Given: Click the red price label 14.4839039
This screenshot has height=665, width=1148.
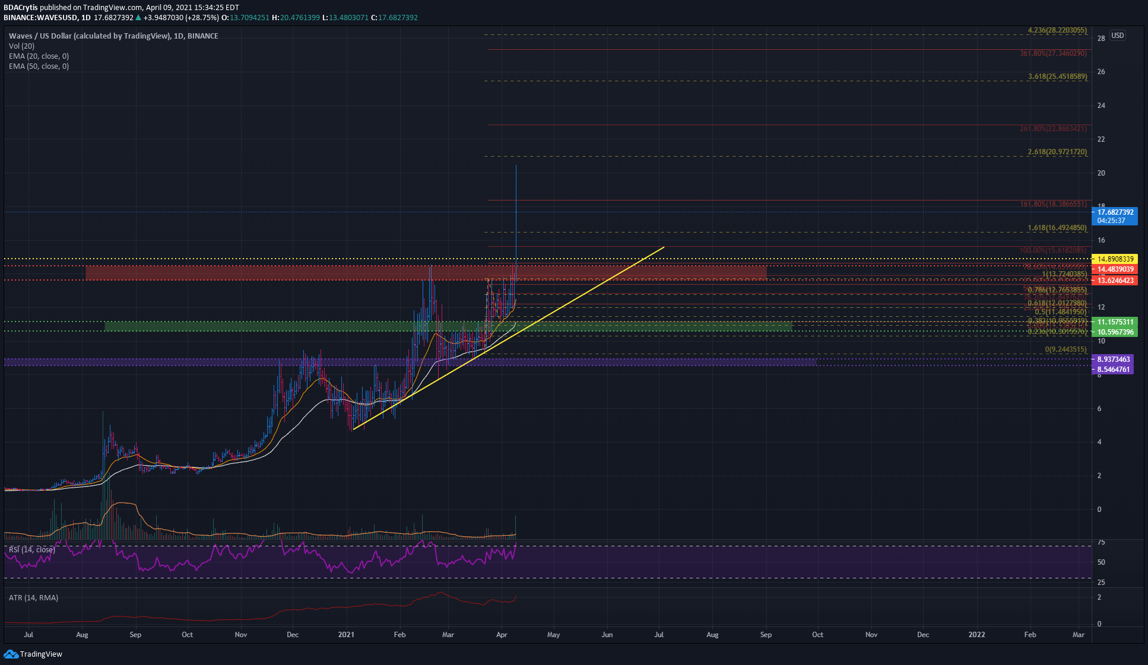Looking at the screenshot, I should [1115, 269].
